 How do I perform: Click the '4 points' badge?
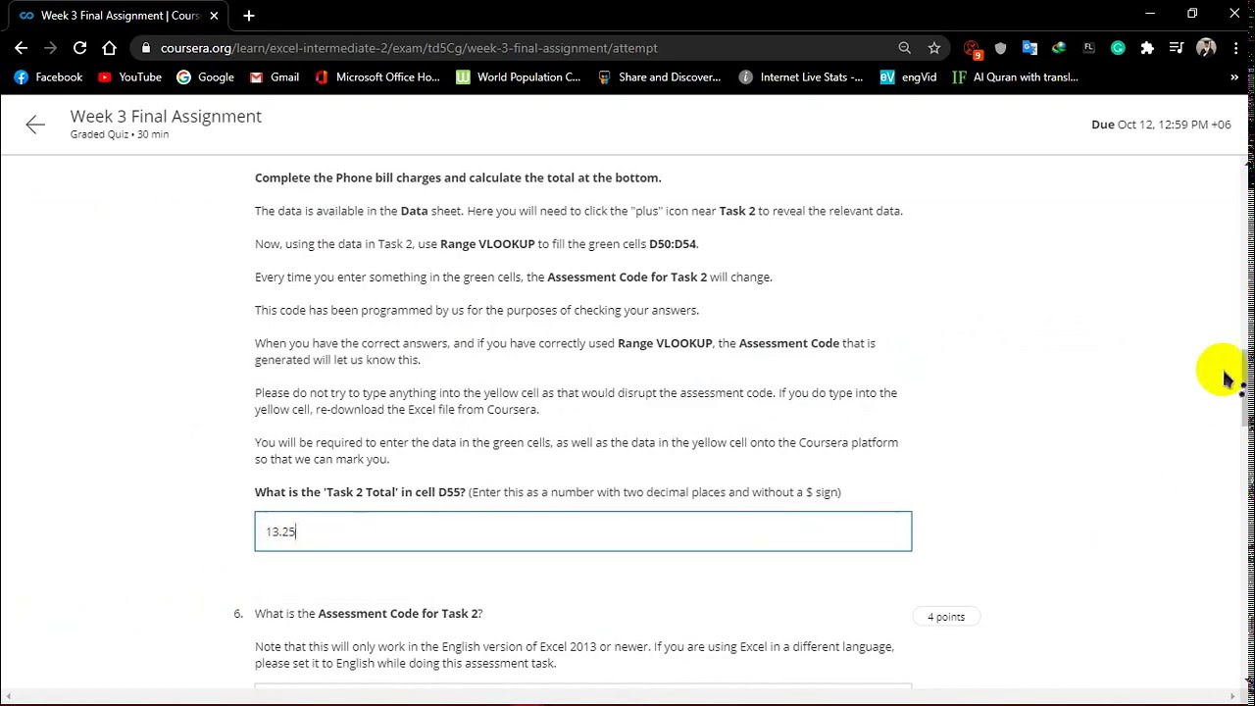(946, 617)
